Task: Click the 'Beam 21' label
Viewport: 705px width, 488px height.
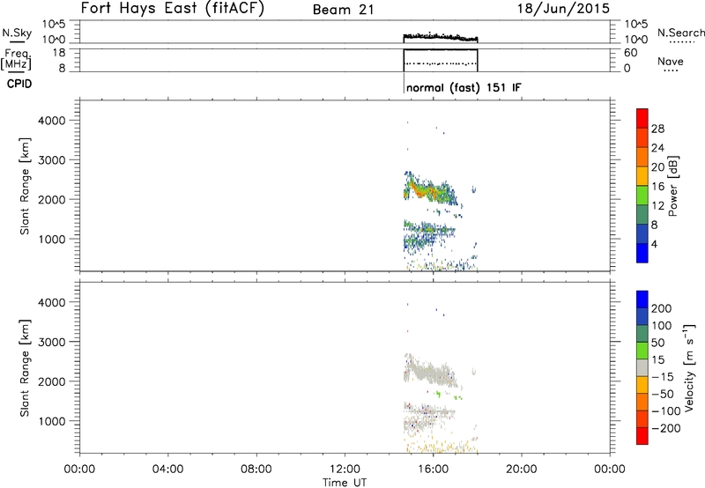Action: point(343,10)
